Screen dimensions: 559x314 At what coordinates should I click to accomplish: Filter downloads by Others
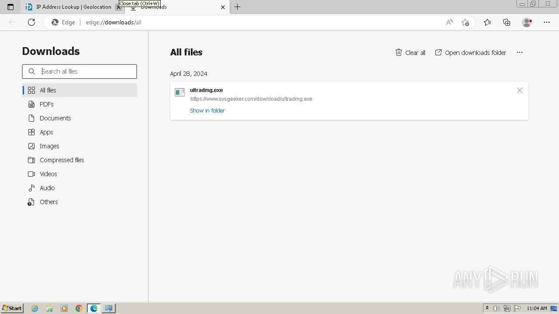[x=79, y=202]
